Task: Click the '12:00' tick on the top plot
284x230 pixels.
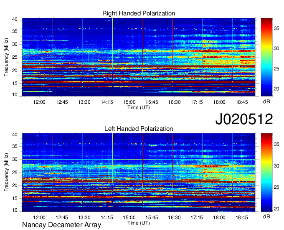Action: point(39,102)
